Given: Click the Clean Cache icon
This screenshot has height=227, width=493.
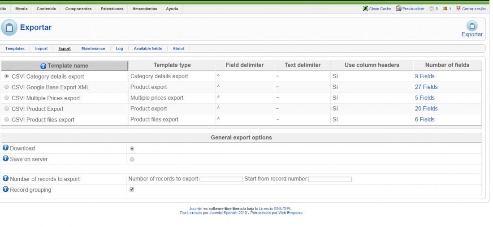Looking at the screenshot, I should coord(365,8).
